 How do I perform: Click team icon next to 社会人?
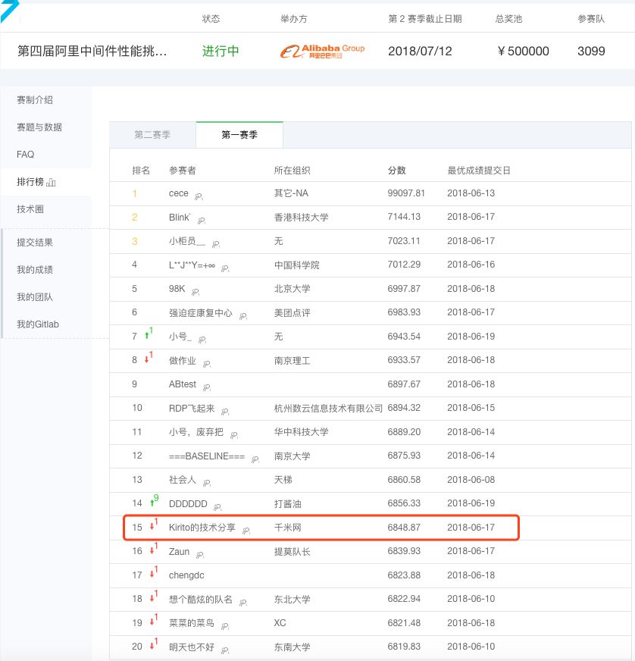[x=206, y=483]
